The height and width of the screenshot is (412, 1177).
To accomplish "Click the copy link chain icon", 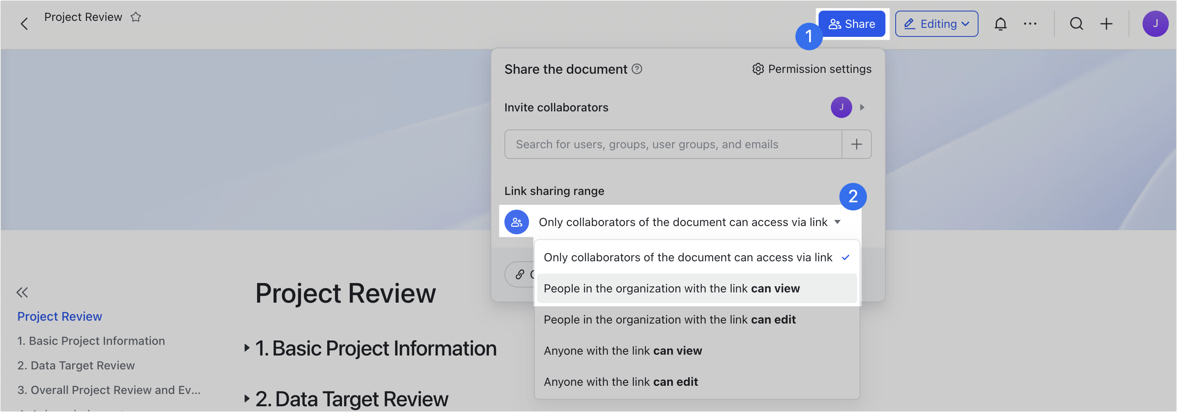I will click(520, 274).
